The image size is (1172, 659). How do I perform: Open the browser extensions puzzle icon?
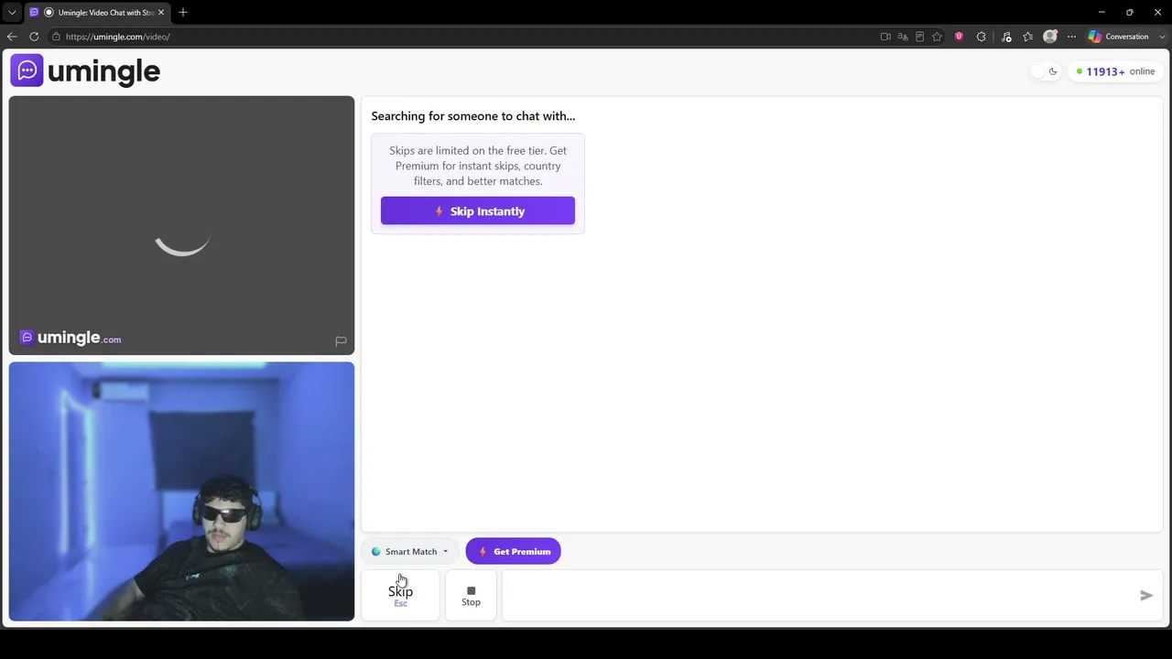pos(982,37)
